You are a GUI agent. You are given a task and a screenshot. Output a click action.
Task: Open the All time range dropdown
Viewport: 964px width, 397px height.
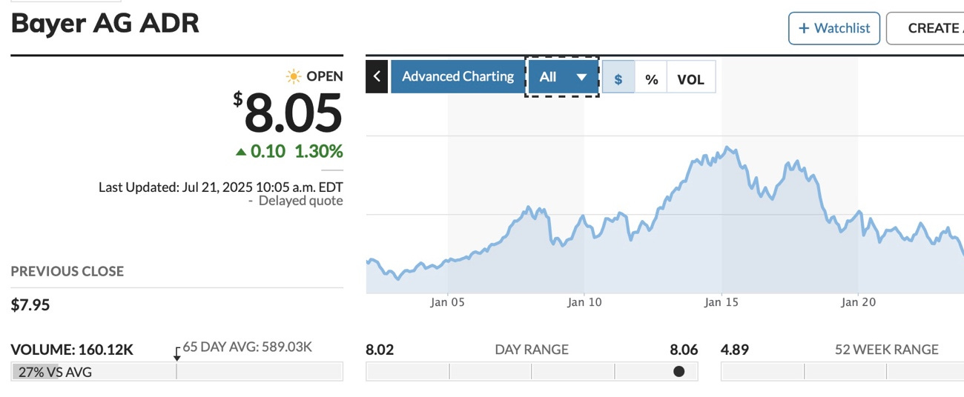pos(562,76)
